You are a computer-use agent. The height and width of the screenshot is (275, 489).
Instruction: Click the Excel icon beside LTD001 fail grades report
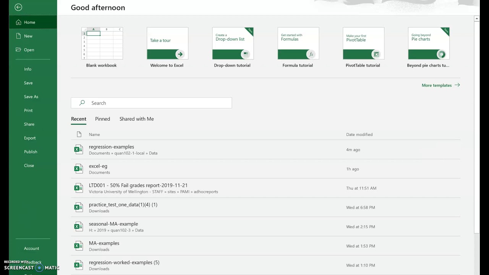79,188
